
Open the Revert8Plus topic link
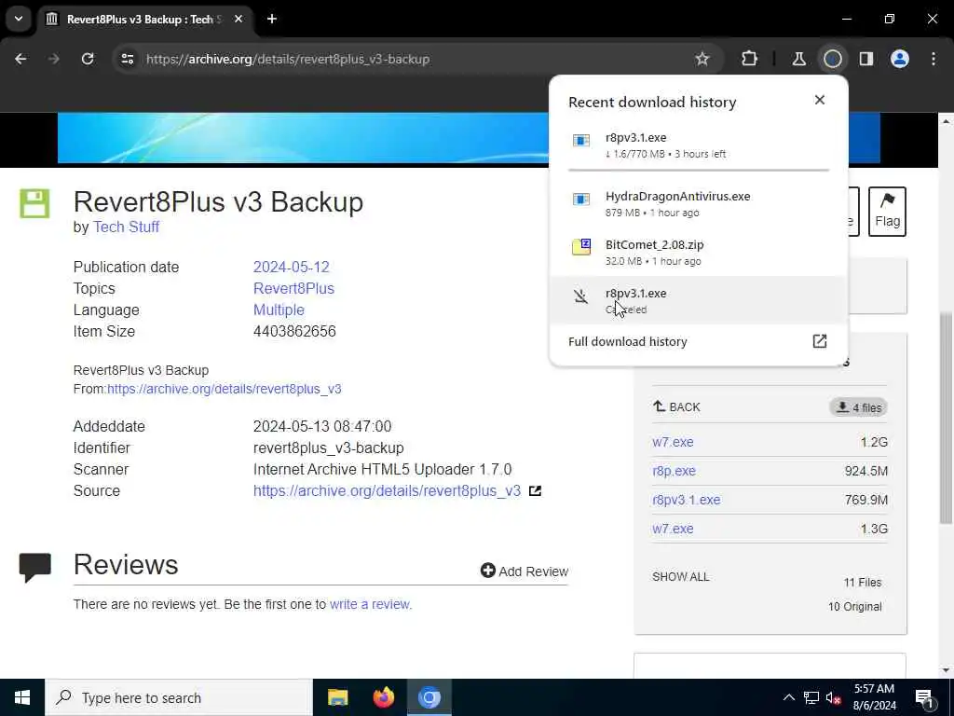click(x=293, y=289)
